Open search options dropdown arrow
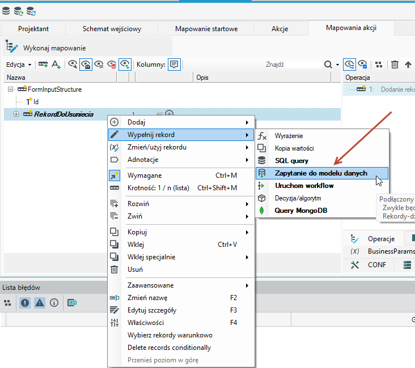This screenshot has width=415, height=368. (x=337, y=65)
